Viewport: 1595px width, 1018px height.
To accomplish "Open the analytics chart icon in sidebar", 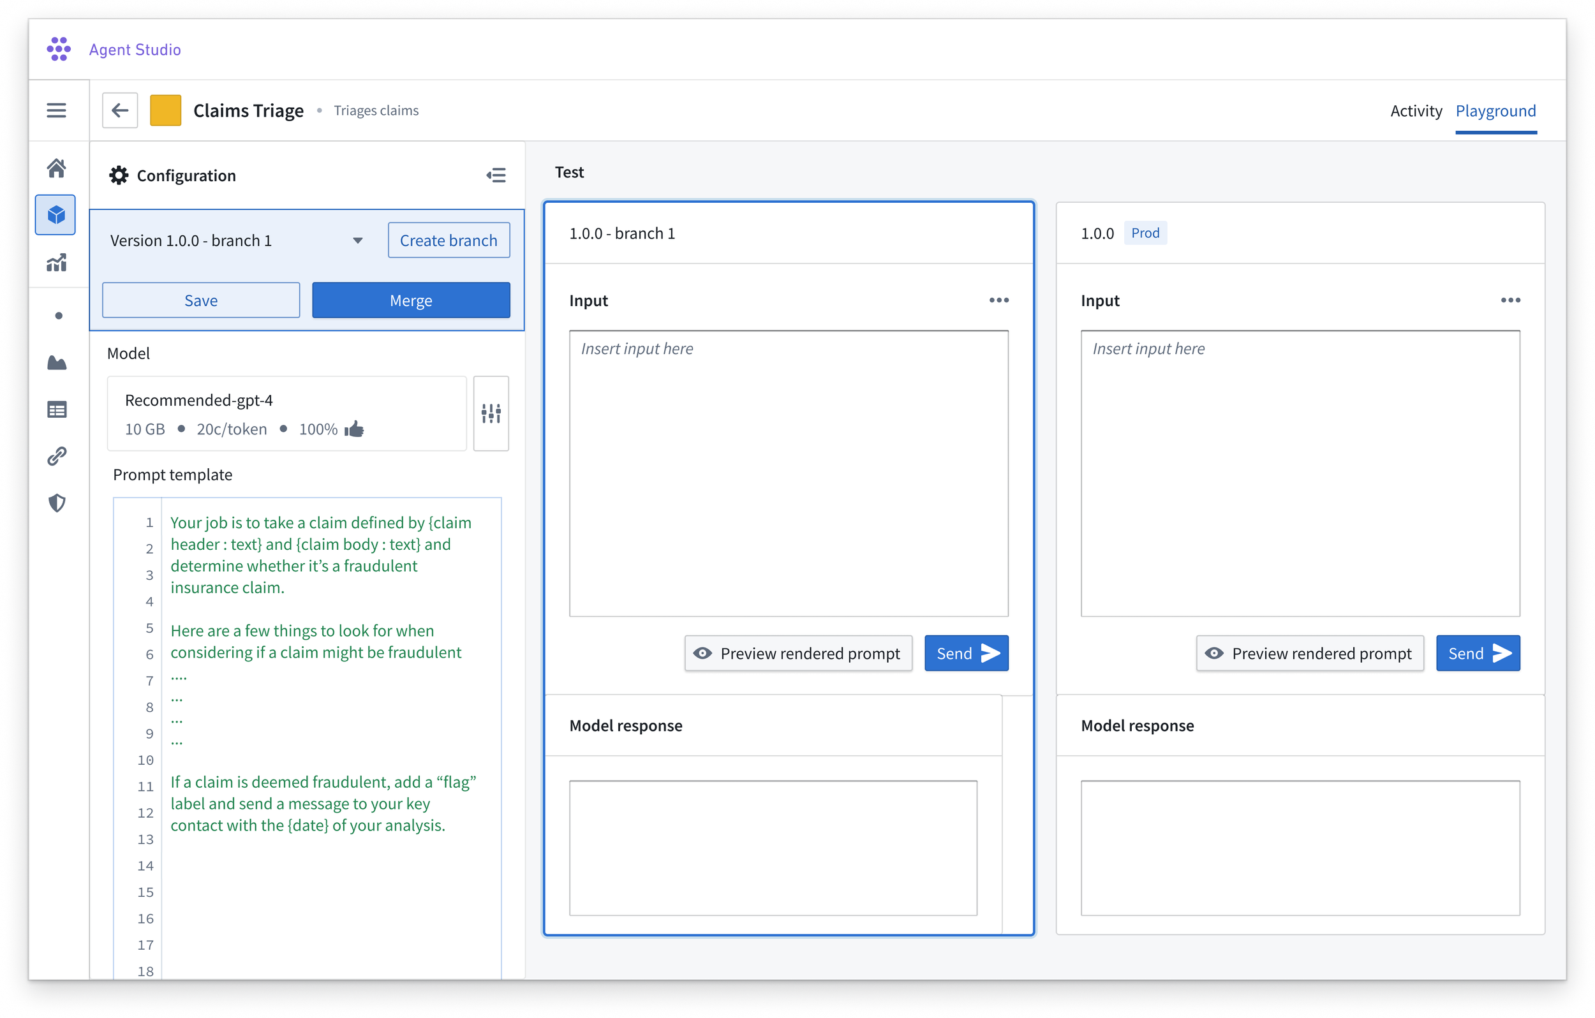I will click(56, 262).
